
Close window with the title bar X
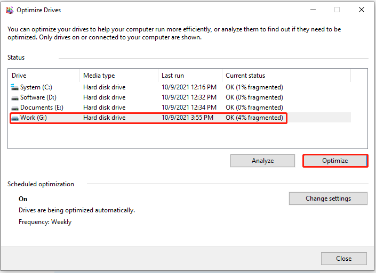(362, 10)
